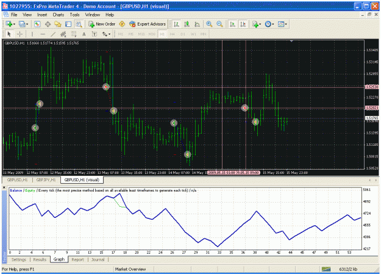Click the New Chart icon
381x274 pixels.
[9, 24]
